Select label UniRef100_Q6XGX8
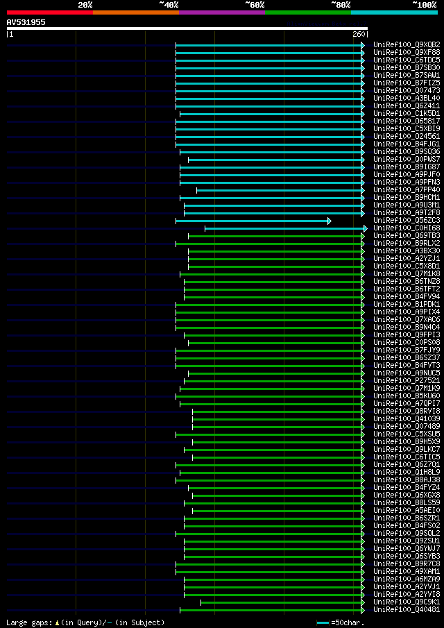 pyautogui.click(x=407, y=495)
